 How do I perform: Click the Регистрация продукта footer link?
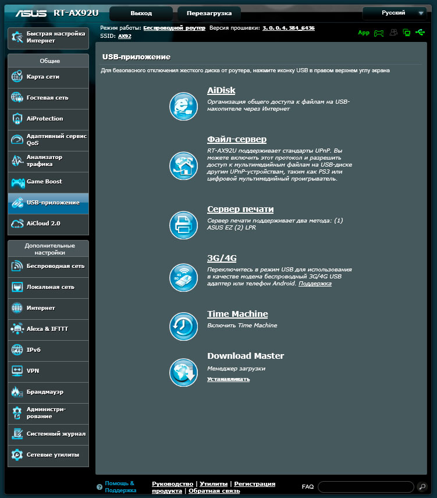click(254, 483)
